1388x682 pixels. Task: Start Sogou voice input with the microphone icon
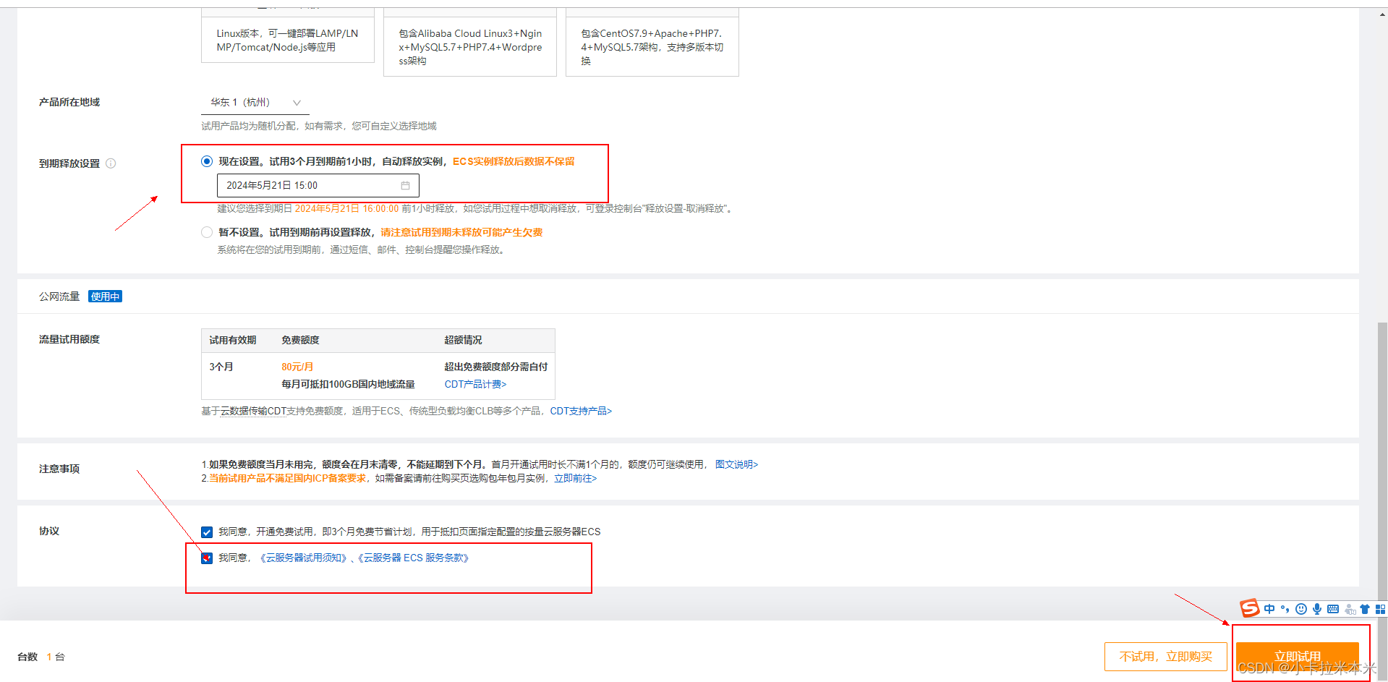(1316, 608)
